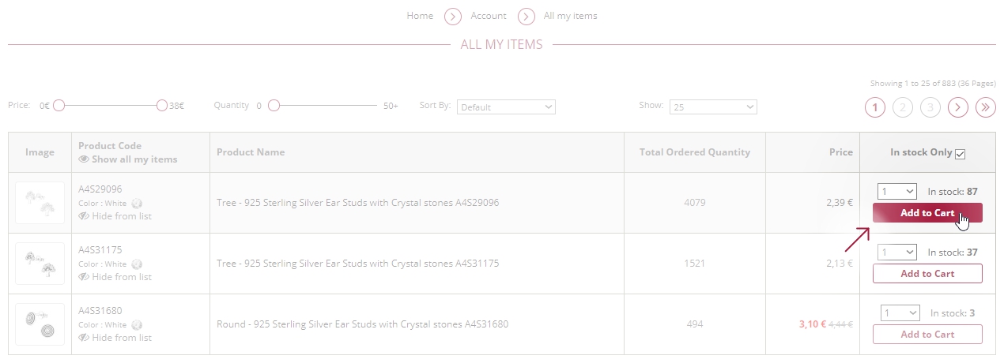Click the 38€ maximum price slider handle
Viewport: 1004px width, 363px height.
click(162, 105)
